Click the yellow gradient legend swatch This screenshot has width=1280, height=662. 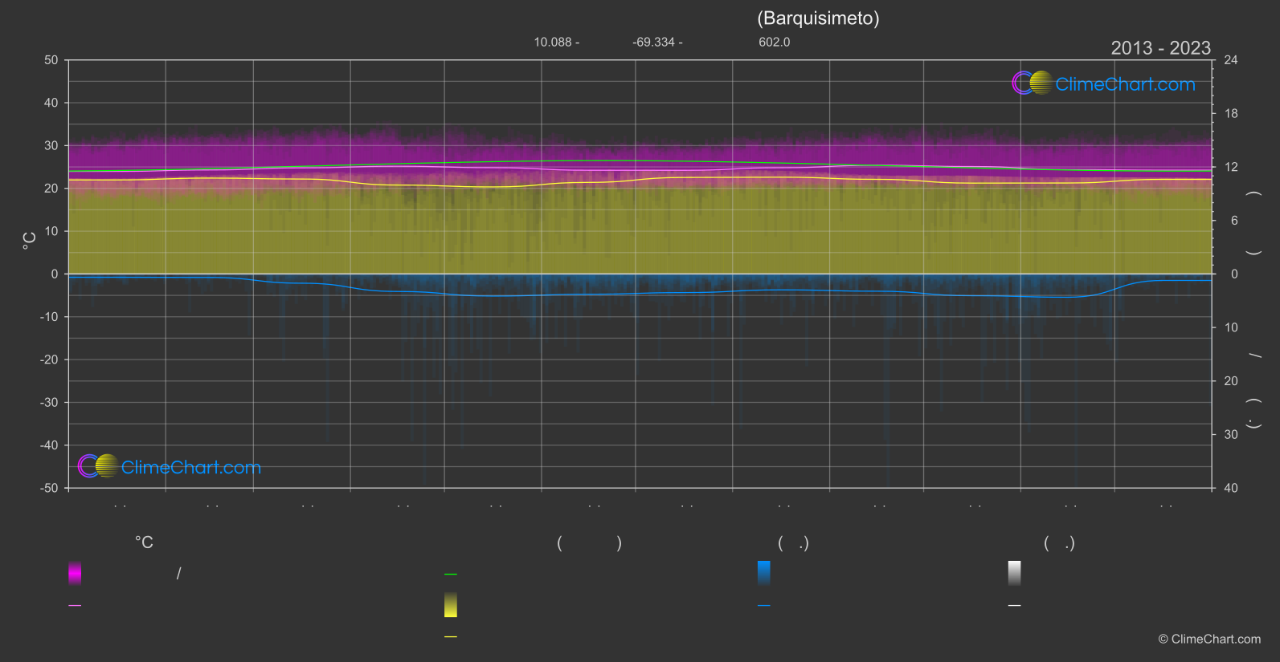click(x=451, y=605)
